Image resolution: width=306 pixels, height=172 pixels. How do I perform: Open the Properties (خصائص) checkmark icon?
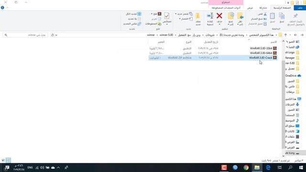tap(167, 16)
